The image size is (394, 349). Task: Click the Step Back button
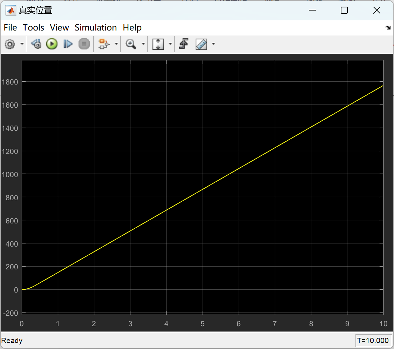tap(36, 44)
